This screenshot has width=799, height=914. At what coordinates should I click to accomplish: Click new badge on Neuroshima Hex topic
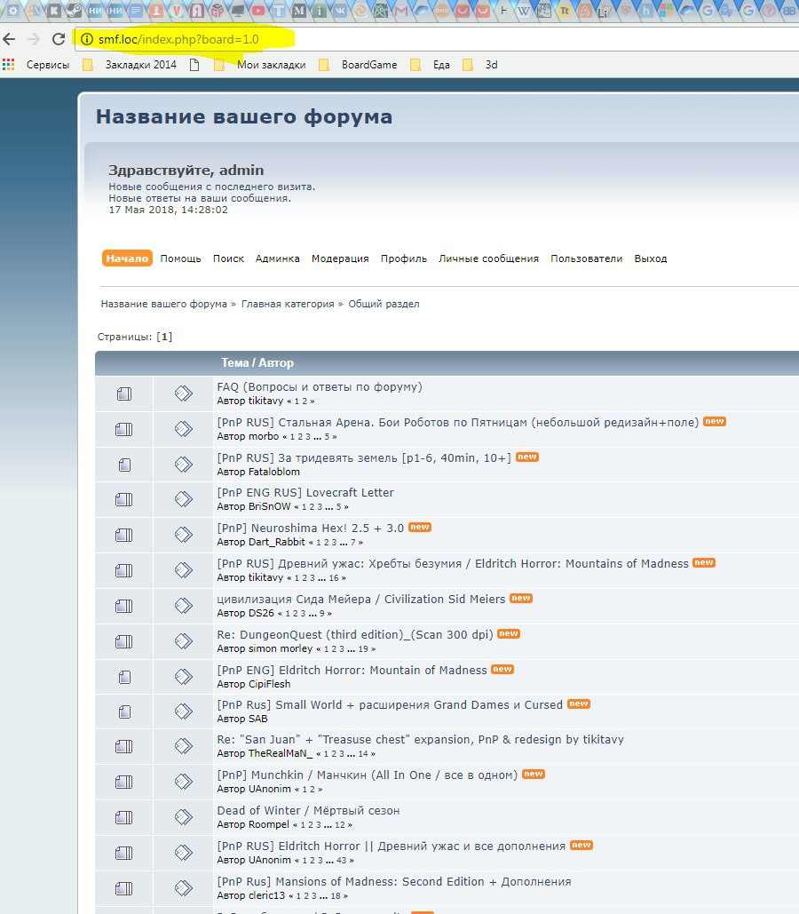(420, 527)
